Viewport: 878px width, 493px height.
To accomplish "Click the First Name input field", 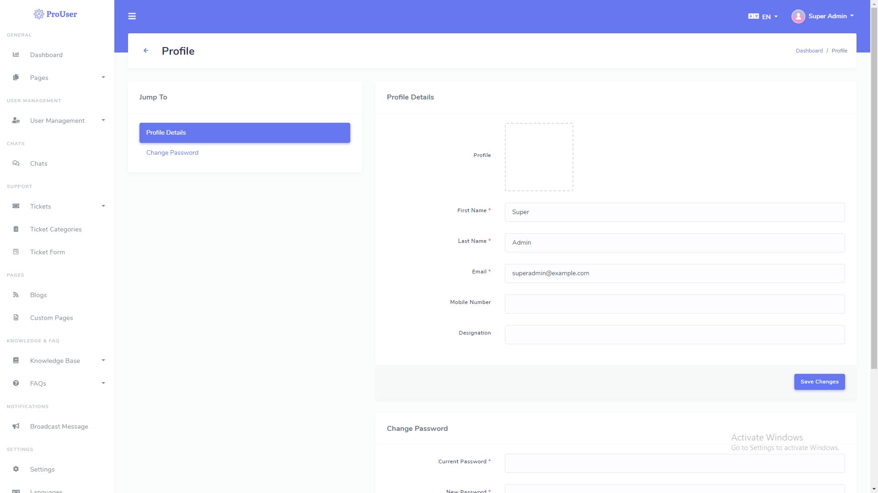I will point(675,212).
